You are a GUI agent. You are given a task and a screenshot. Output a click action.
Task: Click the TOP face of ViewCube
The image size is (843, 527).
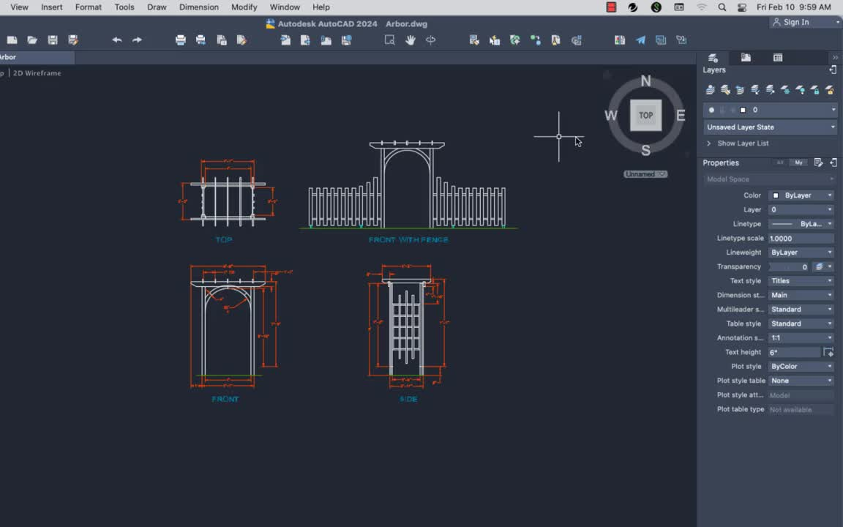point(645,115)
